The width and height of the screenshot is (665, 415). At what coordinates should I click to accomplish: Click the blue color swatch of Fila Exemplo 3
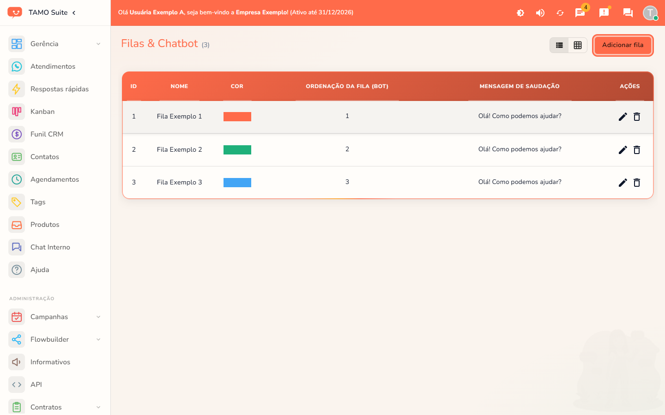237,183
